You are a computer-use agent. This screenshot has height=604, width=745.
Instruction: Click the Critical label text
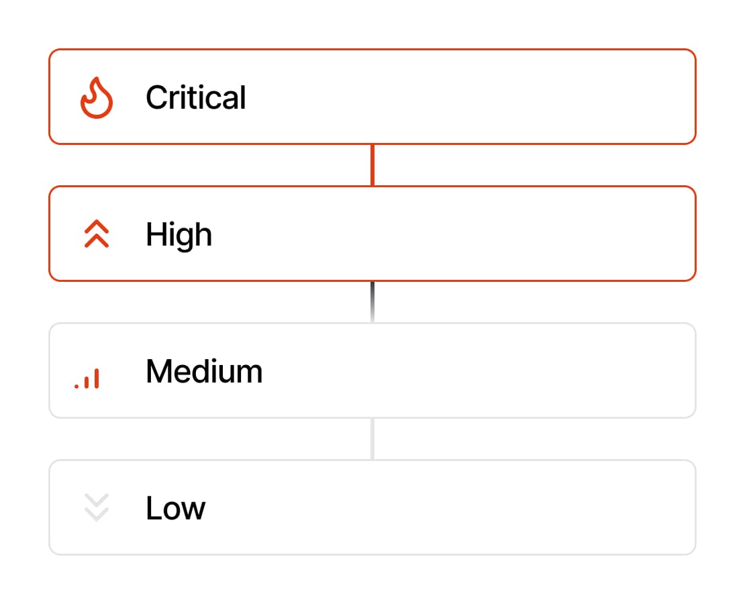(195, 97)
